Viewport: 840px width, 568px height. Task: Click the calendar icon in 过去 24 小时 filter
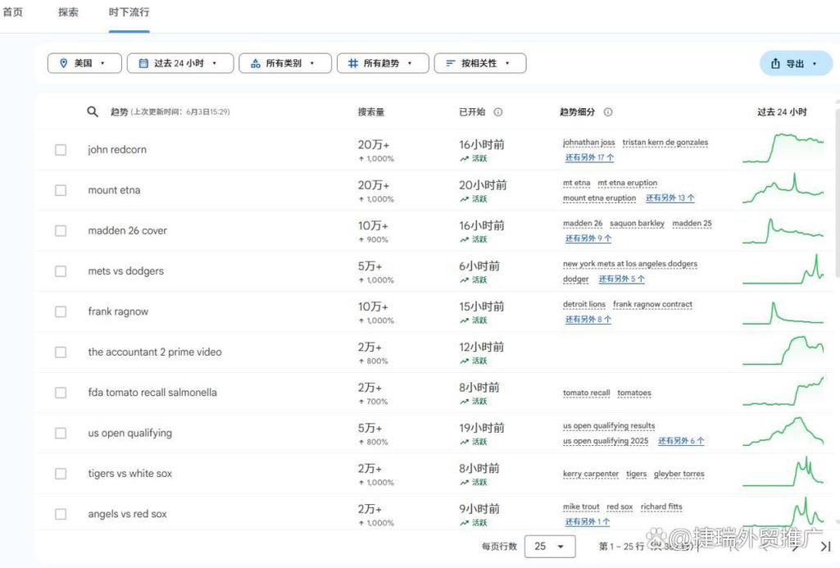pos(143,63)
